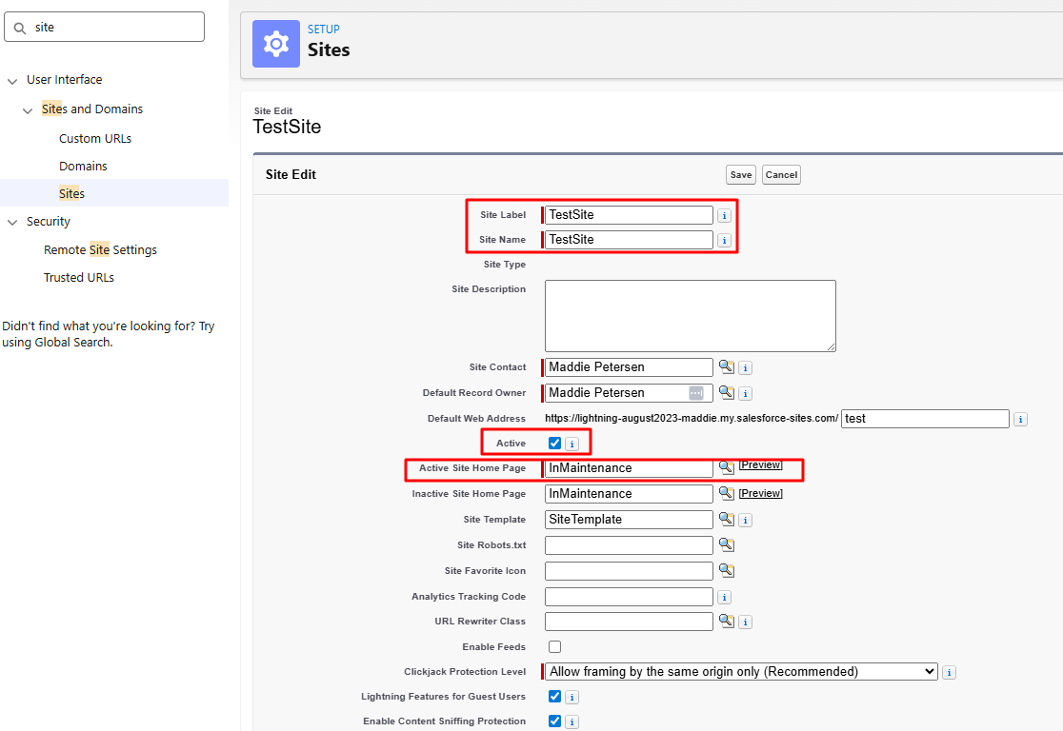The width and height of the screenshot is (1063, 731).
Task: Collapse the Security section
Action: 12,222
